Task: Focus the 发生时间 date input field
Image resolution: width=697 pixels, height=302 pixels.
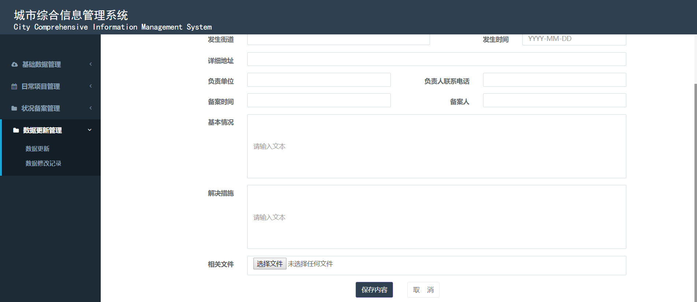Action: (x=574, y=39)
